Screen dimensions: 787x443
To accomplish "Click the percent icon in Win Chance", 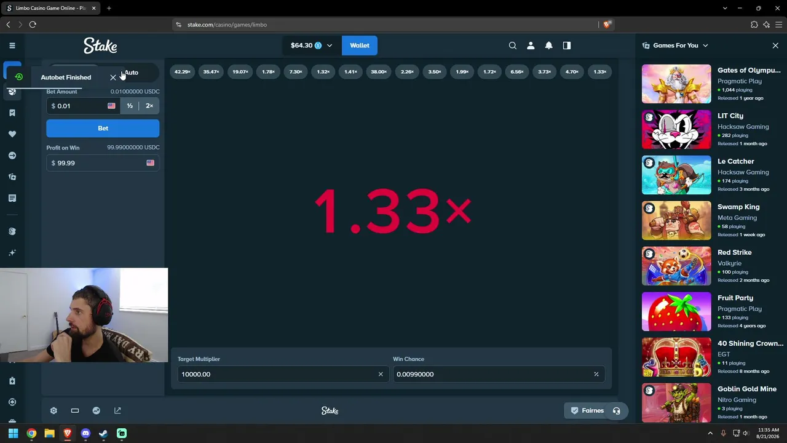I will click(596, 374).
